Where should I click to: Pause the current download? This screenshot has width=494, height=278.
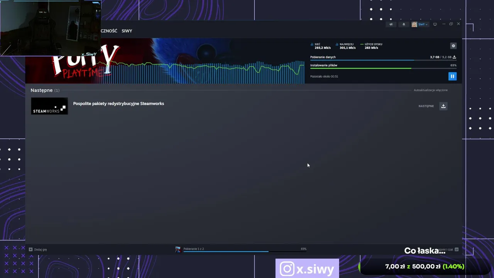click(452, 76)
